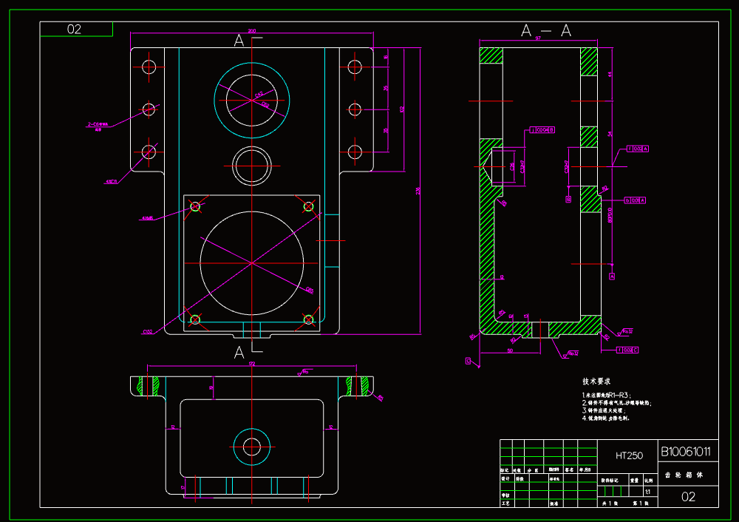The image size is (739, 522).
Task: Select the "0.004 B" tolerance frame
Action: click(x=542, y=129)
